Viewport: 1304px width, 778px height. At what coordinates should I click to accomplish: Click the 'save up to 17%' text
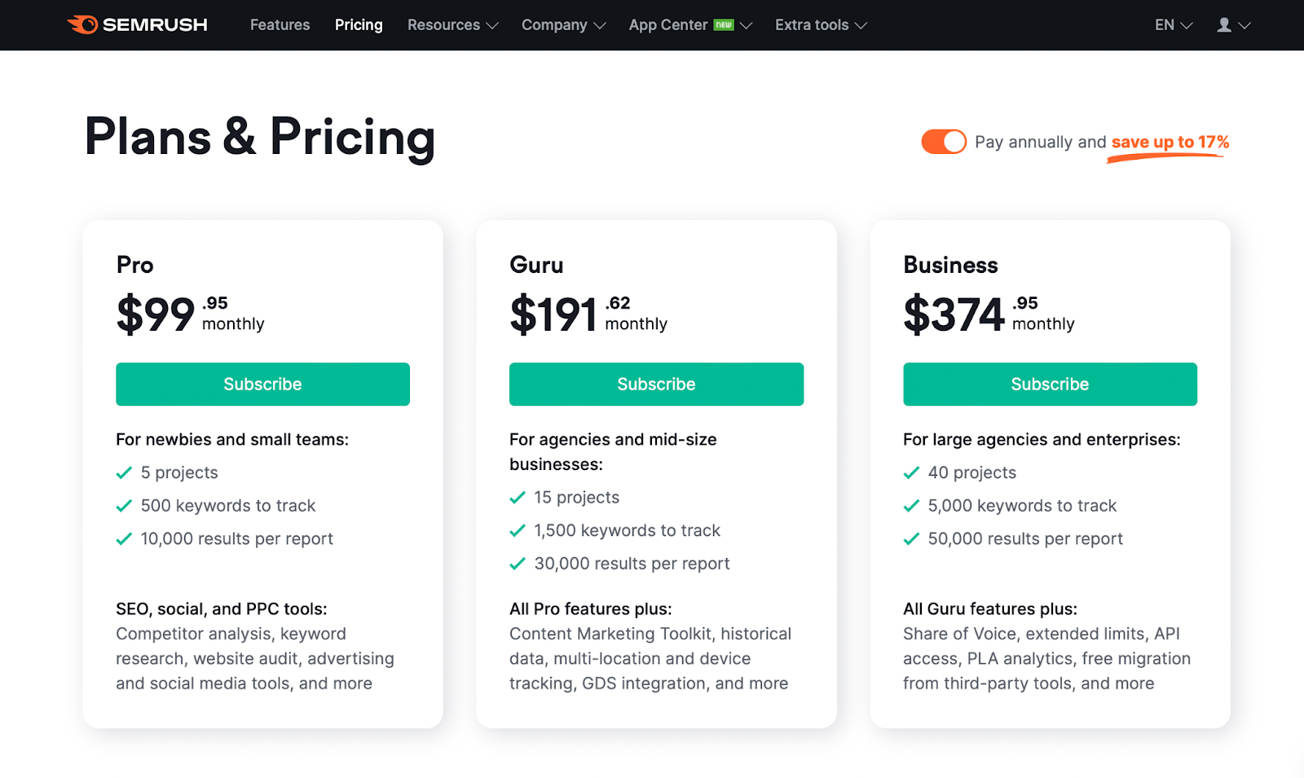tap(1170, 143)
